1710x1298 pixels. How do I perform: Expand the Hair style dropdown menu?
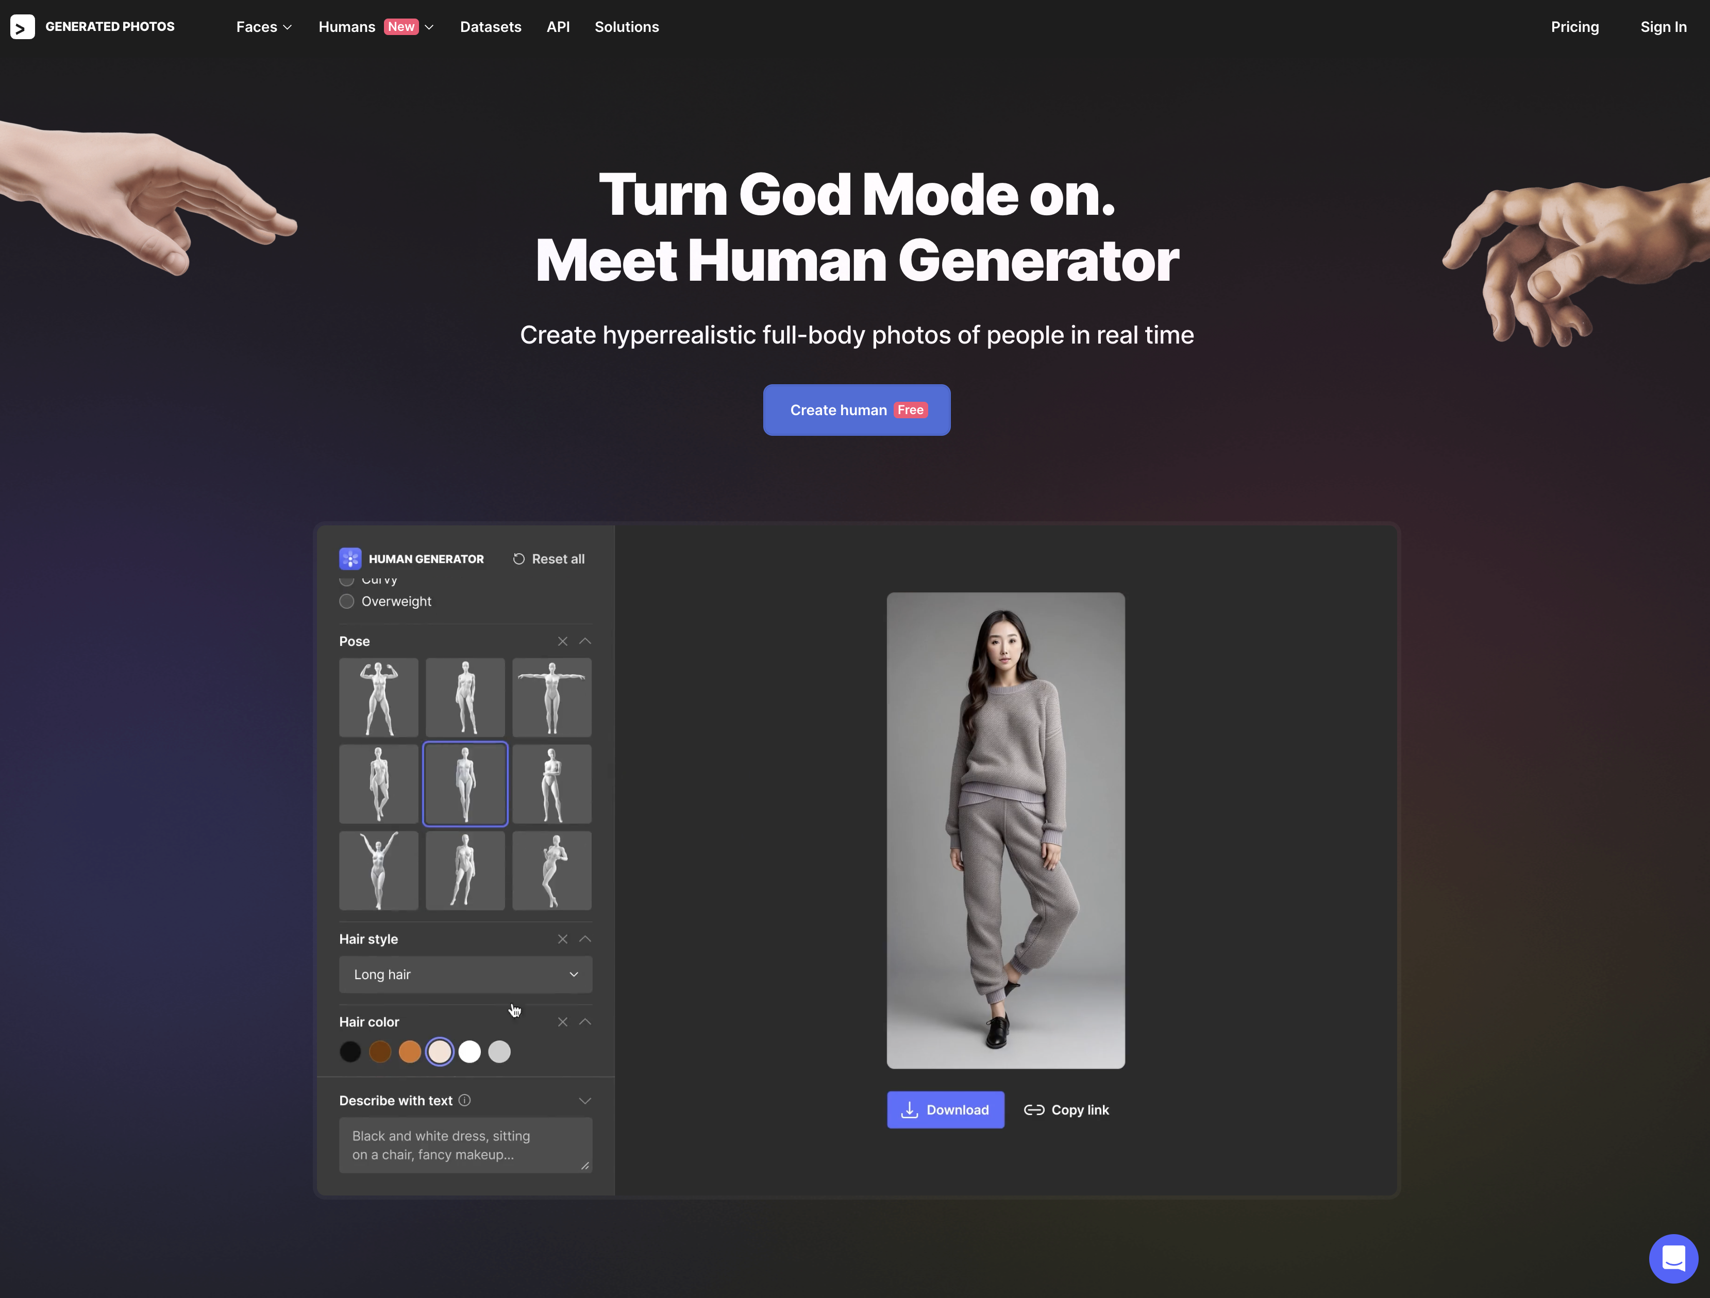(465, 973)
